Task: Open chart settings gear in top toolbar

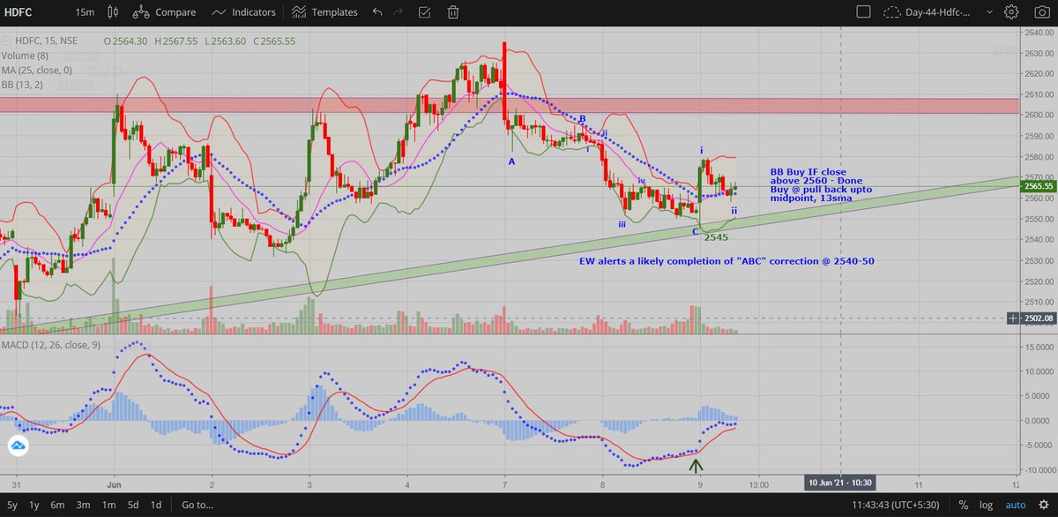Action: 1011,12
